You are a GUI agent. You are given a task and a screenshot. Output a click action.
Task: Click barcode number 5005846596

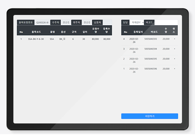[x=151, y=69]
